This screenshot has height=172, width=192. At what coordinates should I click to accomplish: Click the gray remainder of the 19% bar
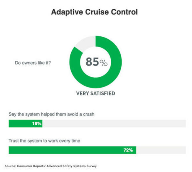point(114,124)
